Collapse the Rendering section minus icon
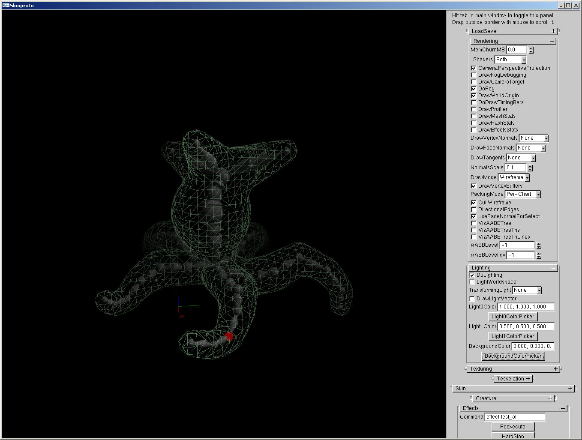 [x=552, y=41]
